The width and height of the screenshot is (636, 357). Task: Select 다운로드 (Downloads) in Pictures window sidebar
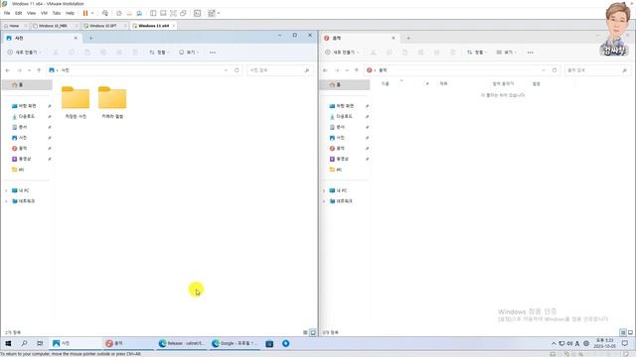tap(27, 117)
